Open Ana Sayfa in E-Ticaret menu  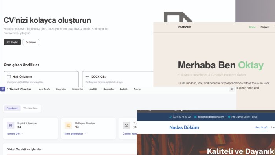coord(44,89)
